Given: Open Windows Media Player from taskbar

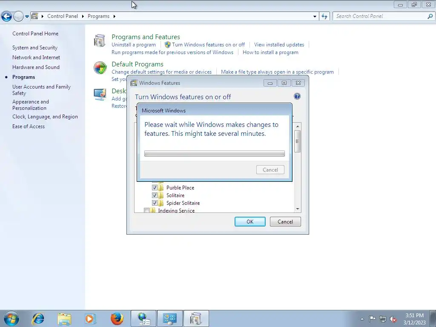Looking at the screenshot, I should [90, 318].
